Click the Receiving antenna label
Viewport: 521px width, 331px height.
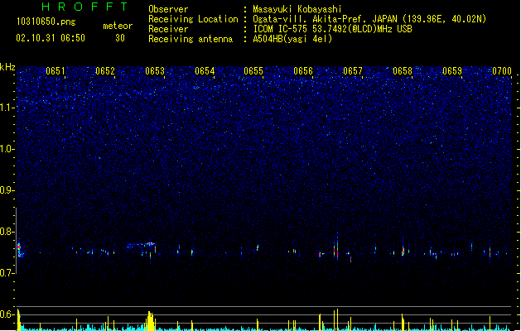click(x=191, y=39)
